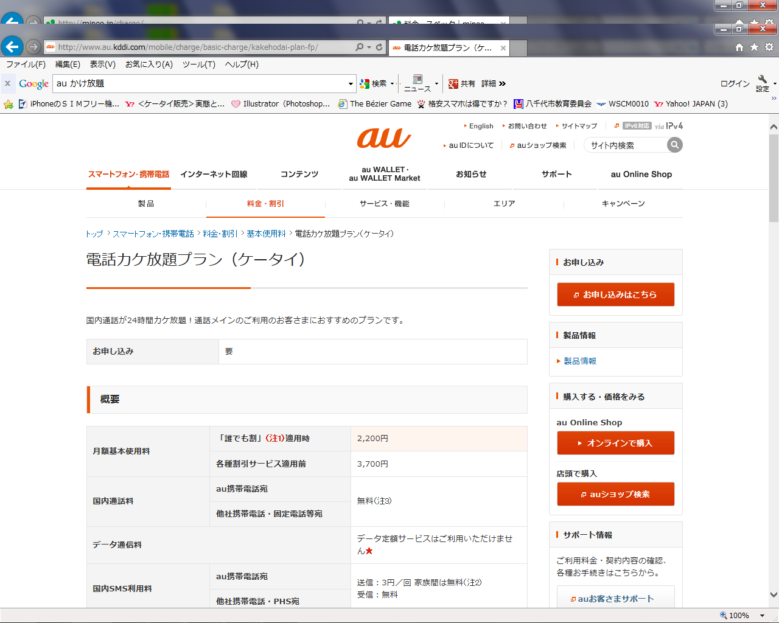
Task: Select the コンテンツ nav tab
Action: click(299, 174)
